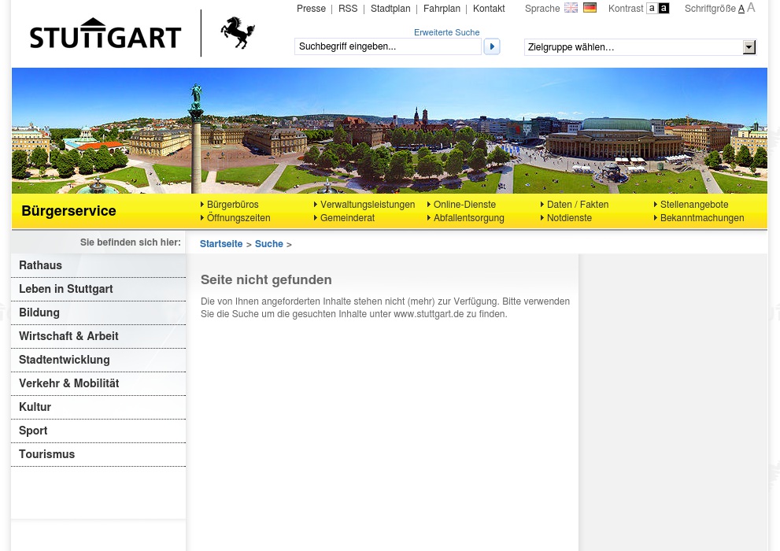Image resolution: width=780 pixels, height=551 pixels.
Task: Open the Zielgruppe wählen dropdown
Action: [x=749, y=47]
